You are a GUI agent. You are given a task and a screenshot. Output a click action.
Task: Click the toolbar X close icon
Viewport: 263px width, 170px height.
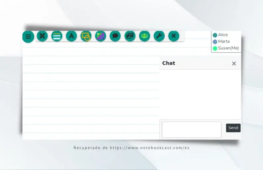[x=174, y=36]
